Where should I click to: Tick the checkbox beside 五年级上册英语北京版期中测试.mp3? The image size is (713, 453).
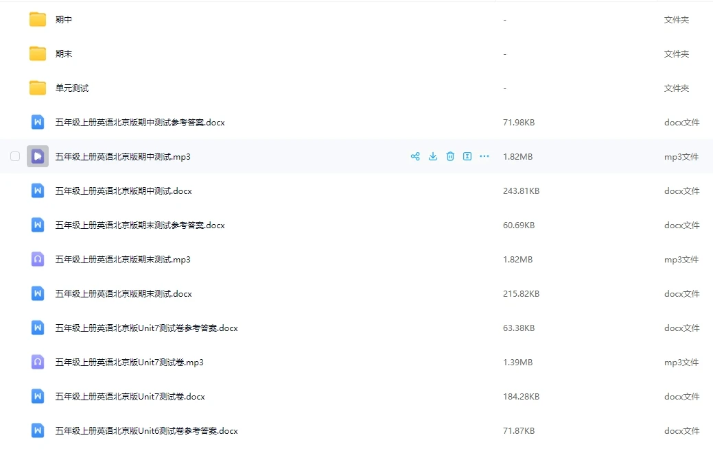15,157
